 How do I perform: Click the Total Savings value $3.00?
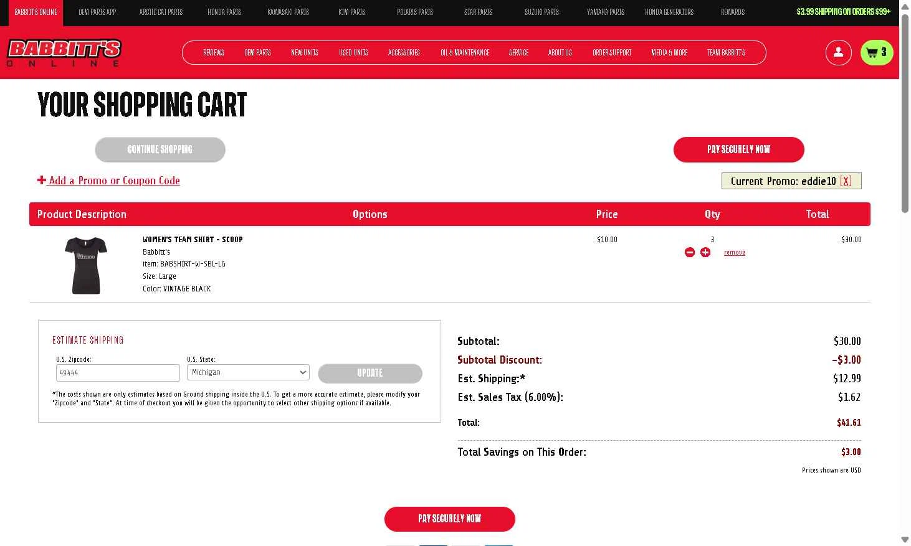point(851,452)
